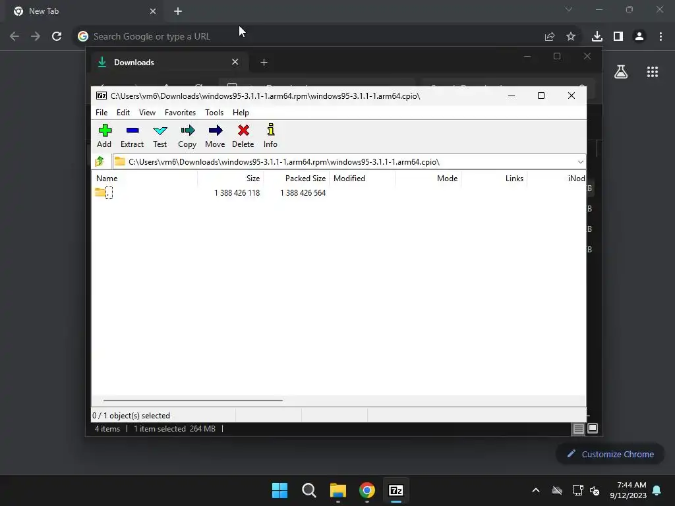The image size is (675, 506).
Task: Run the Test archive tool
Action: click(x=160, y=136)
